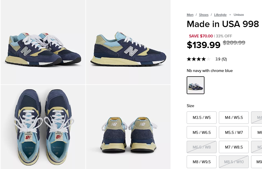Image resolution: width=262 pixels, height=169 pixels.
Task: Open the pair angled view shoe image
Action: point(43,42)
